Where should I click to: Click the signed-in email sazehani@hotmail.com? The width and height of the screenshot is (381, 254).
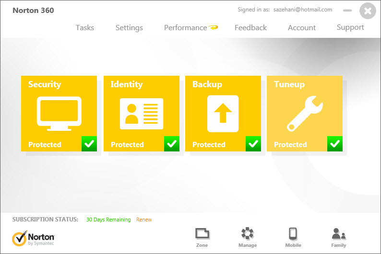(303, 10)
